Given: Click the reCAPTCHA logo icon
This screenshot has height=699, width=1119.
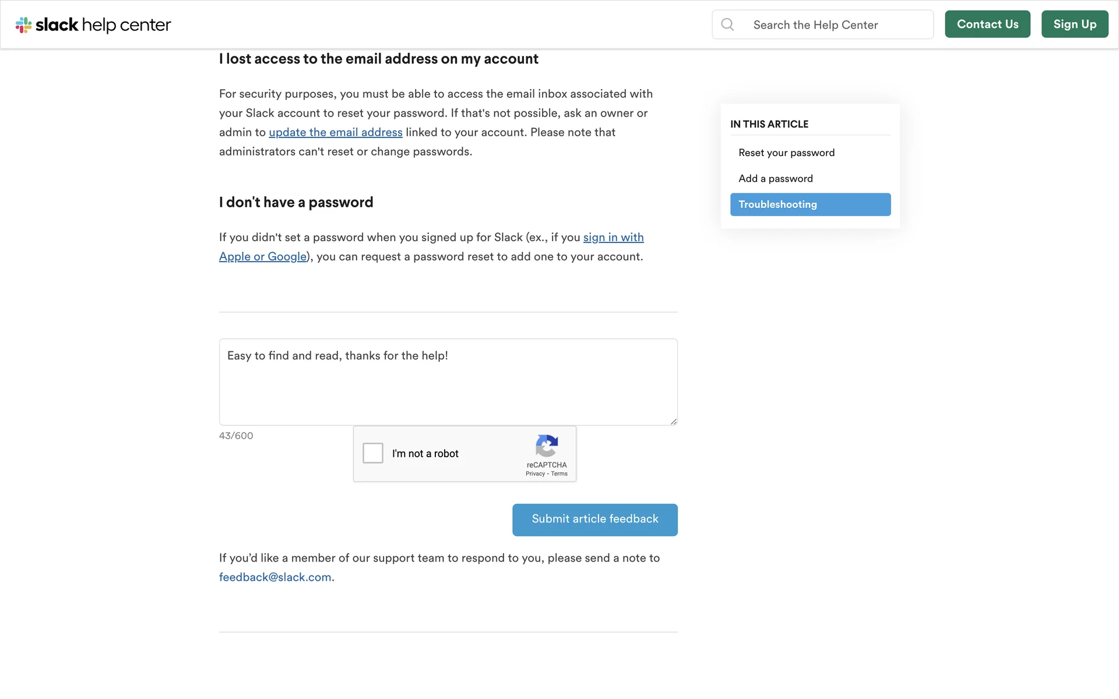Looking at the screenshot, I should (547, 446).
